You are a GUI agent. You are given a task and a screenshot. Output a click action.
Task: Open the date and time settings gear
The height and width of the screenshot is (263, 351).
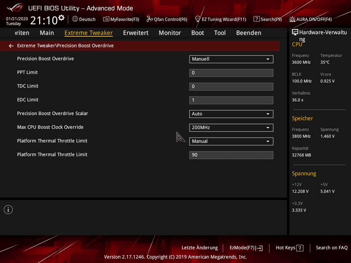pyautogui.click(x=61, y=18)
